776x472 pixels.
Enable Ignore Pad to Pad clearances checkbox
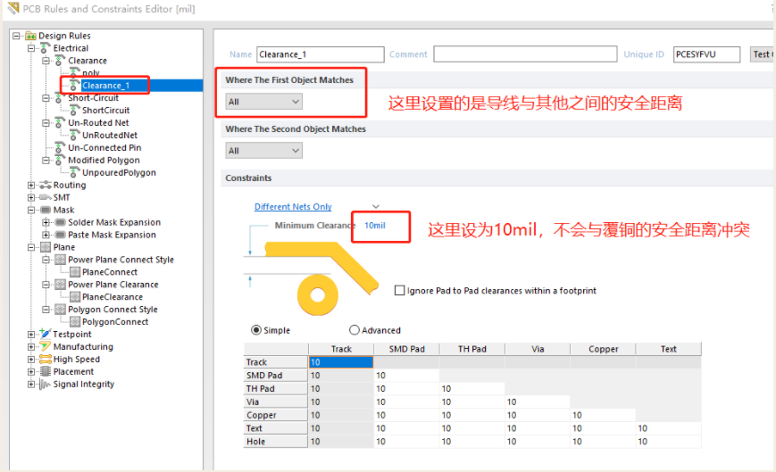click(x=399, y=291)
